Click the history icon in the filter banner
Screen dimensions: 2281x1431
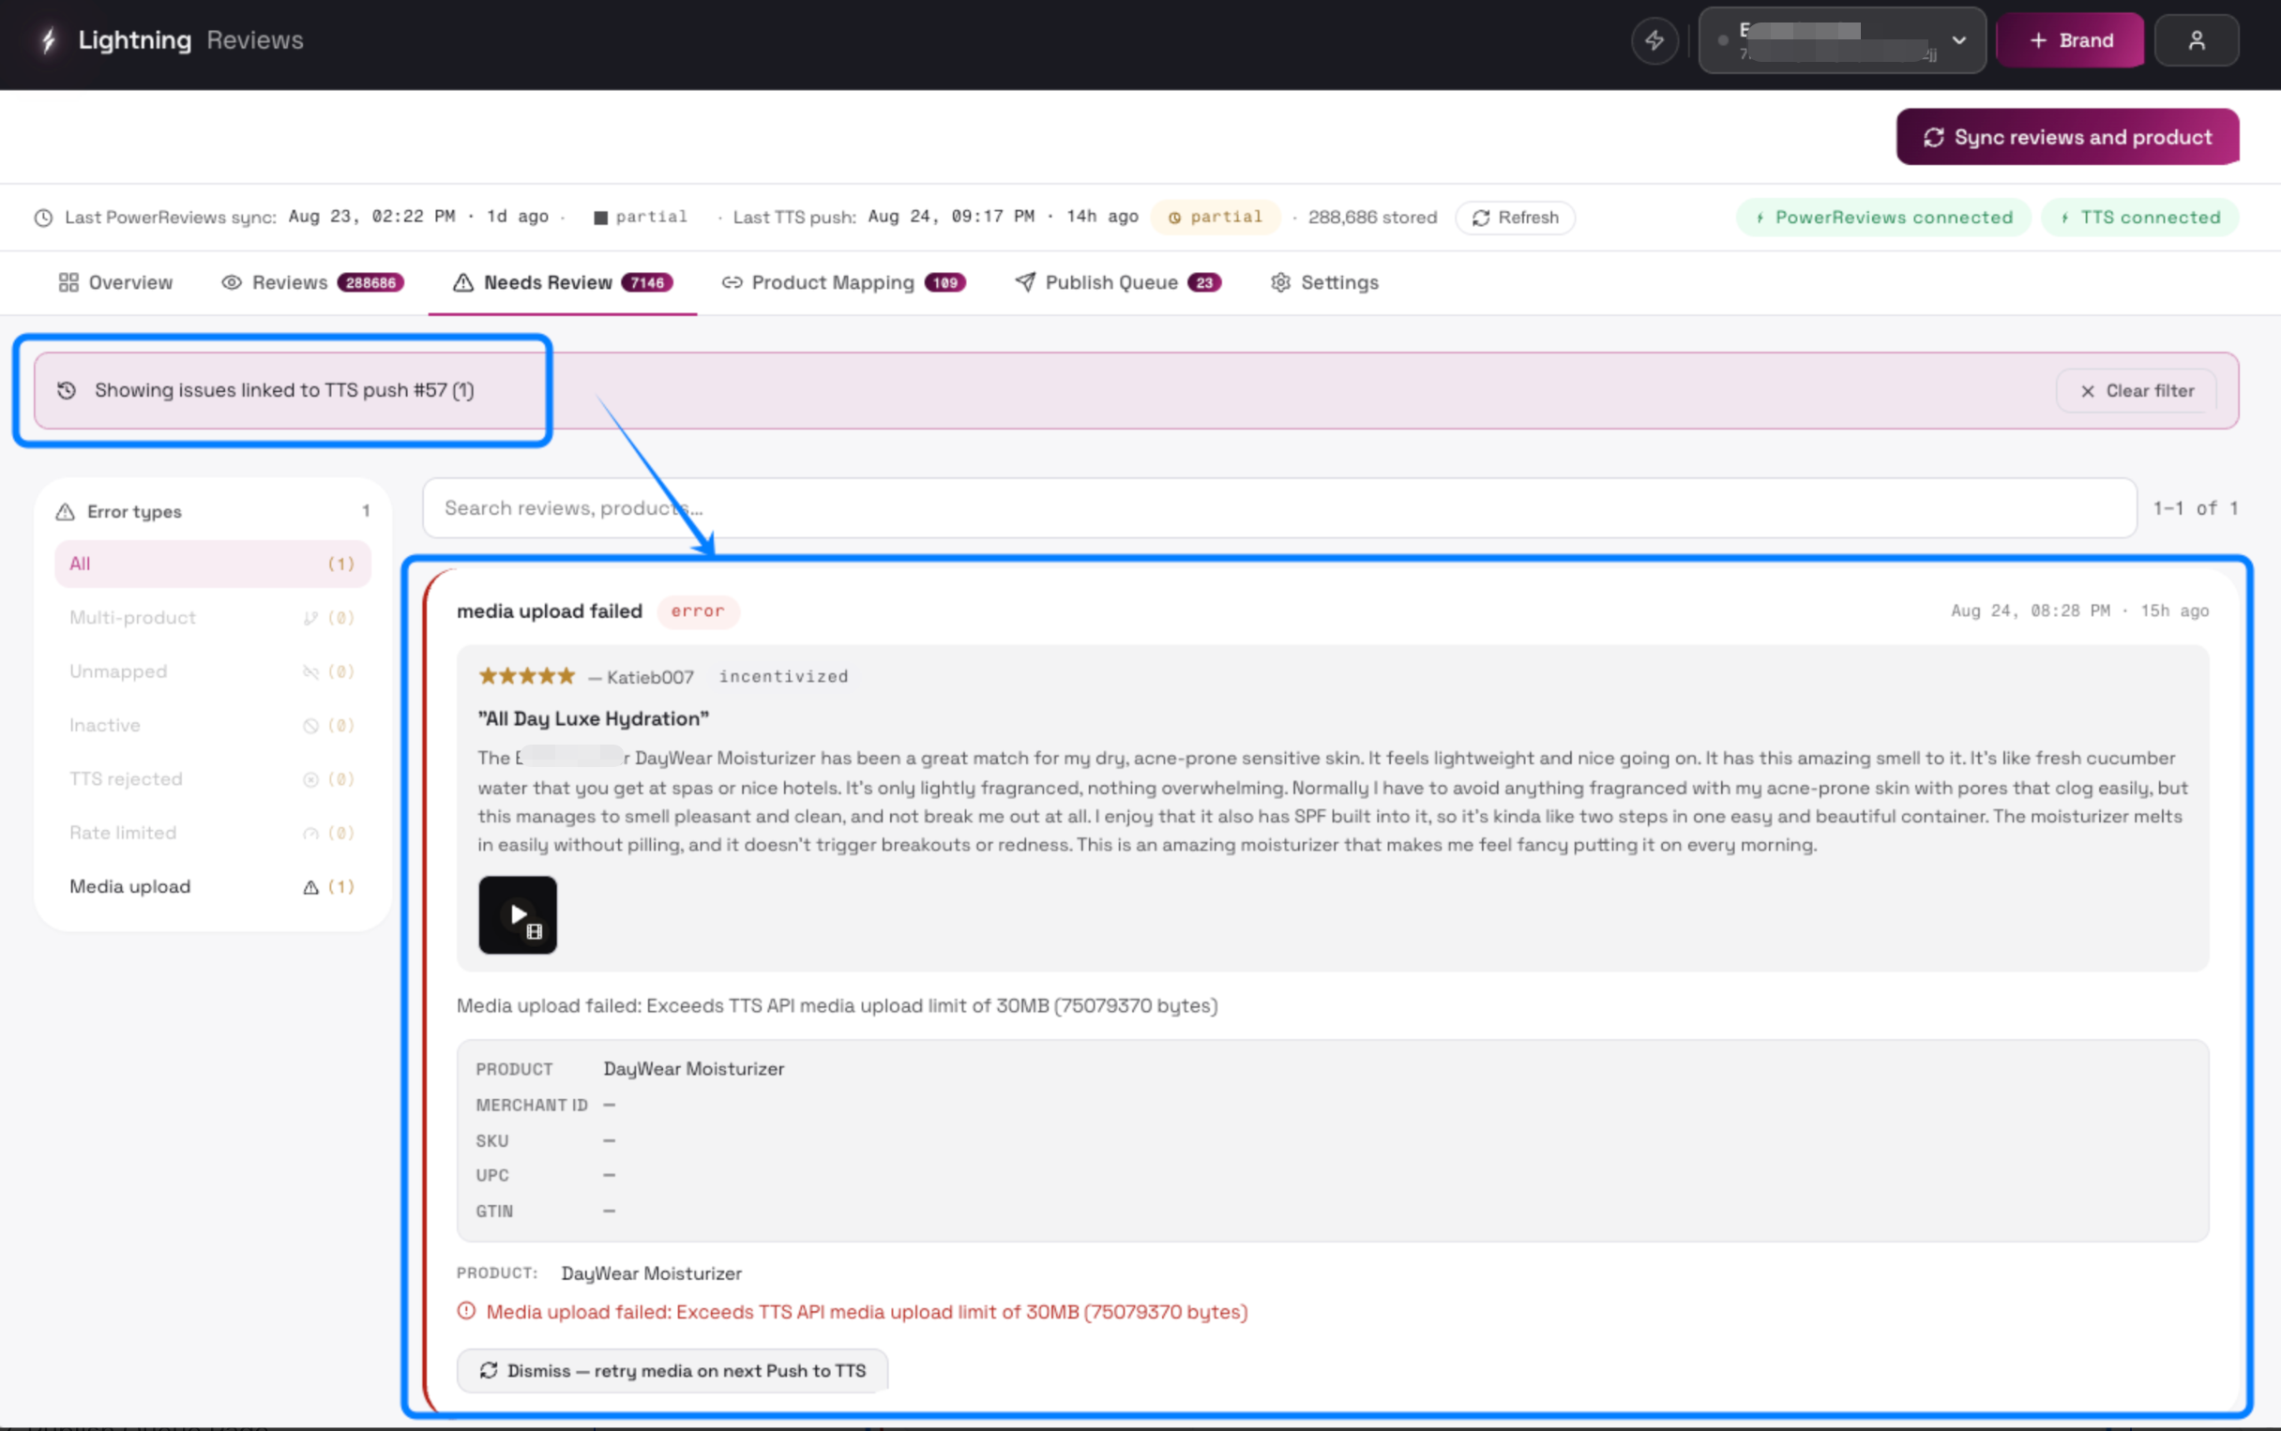click(67, 391)
